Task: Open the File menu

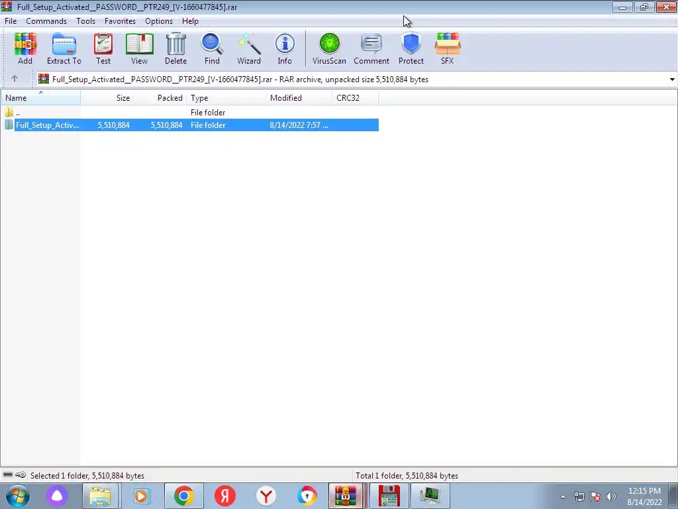Action: click(x=11, y=21)
